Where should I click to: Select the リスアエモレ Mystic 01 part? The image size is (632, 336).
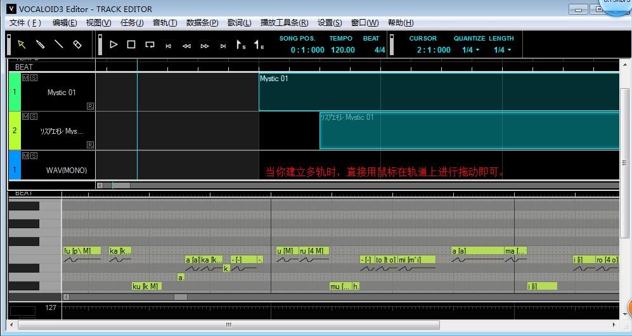coord(470,131)
